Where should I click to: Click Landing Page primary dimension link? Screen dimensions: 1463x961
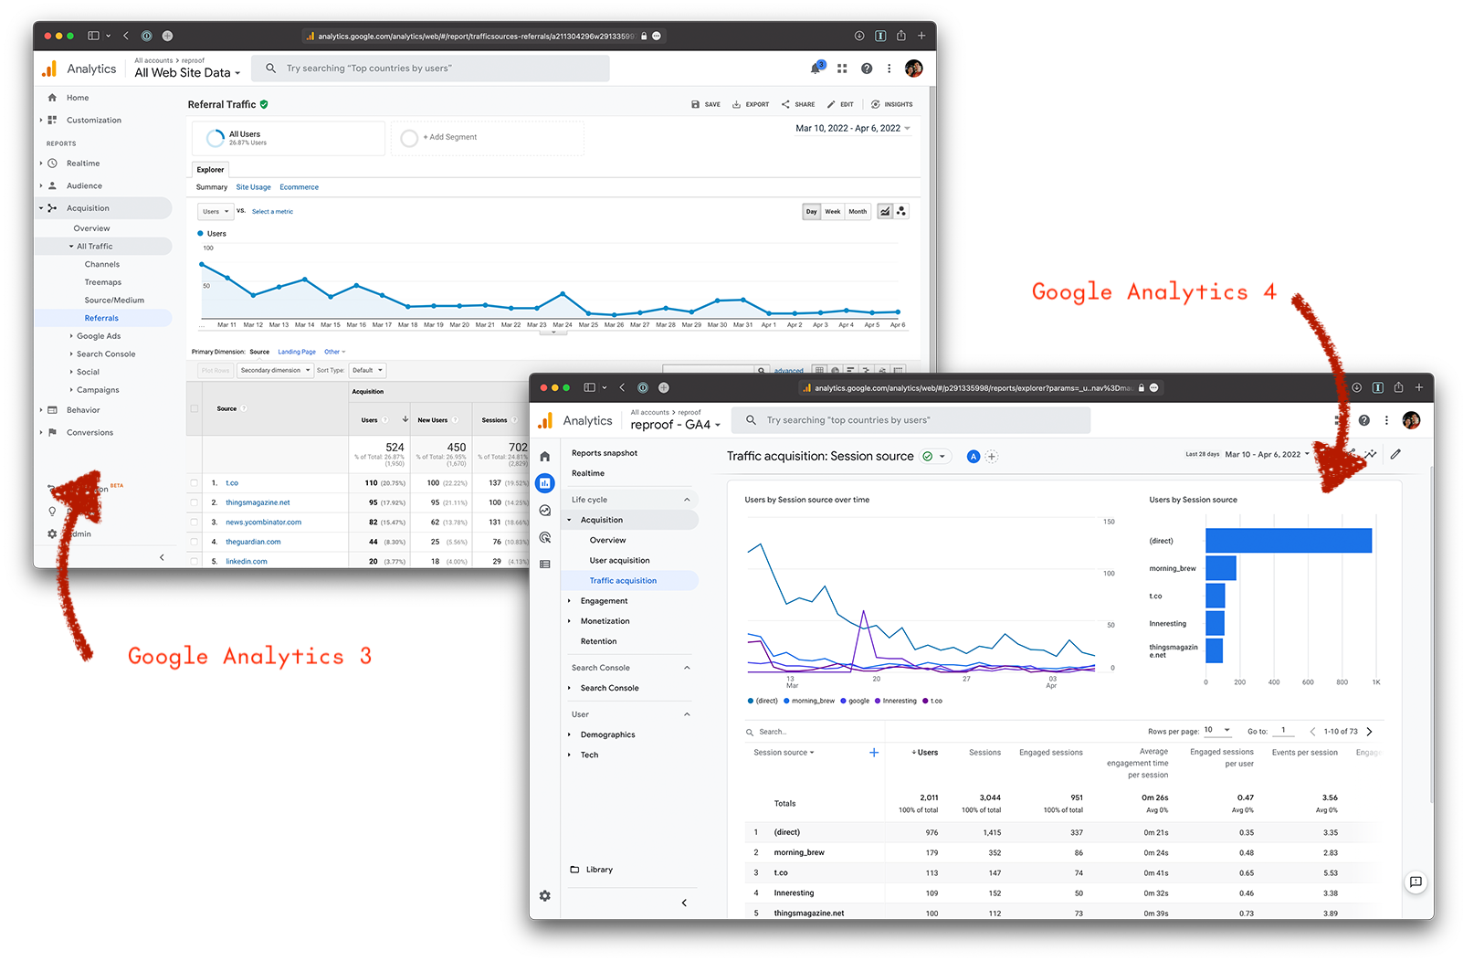[x=297, y=352]
